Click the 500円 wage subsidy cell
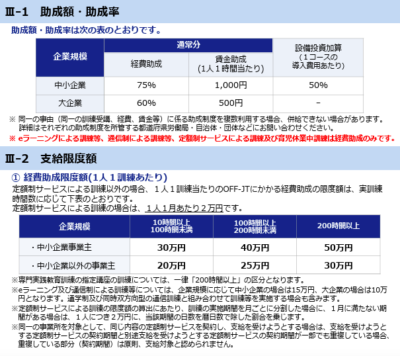The height and width of the screenshot is (356, 400). [x=231, y=103]
